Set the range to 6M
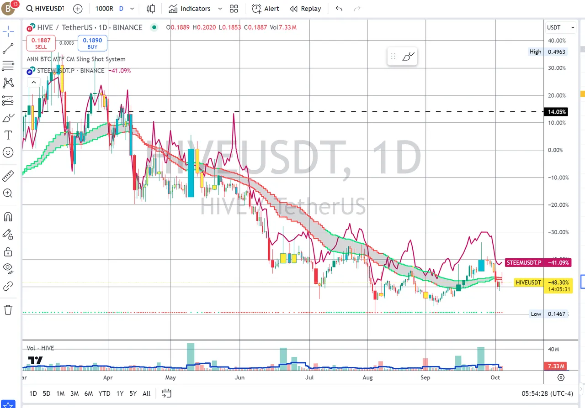 pyautogui.click(x=89, y=393)
